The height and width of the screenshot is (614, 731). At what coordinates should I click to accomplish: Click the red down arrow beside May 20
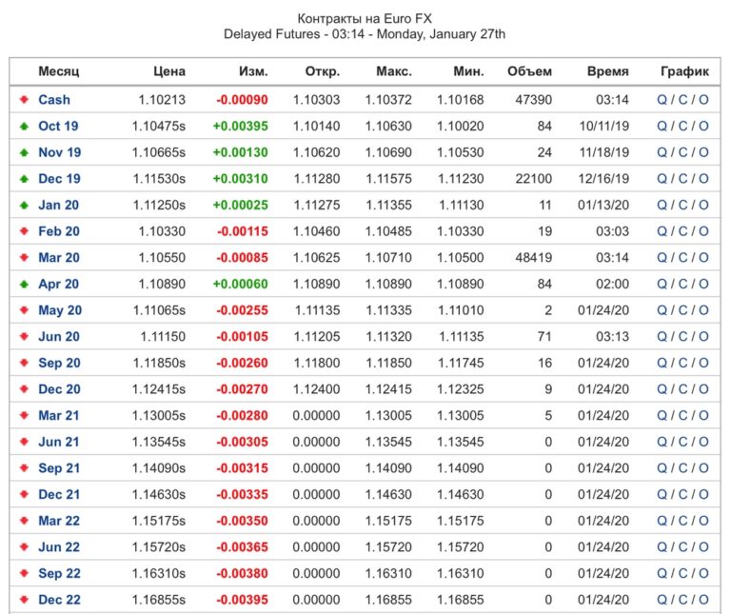(24, 310)
